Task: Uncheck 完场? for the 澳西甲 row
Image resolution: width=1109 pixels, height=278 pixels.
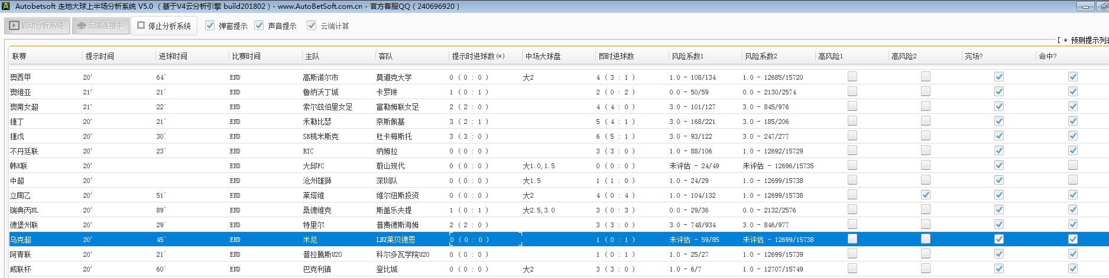Action: pos(998,77)
